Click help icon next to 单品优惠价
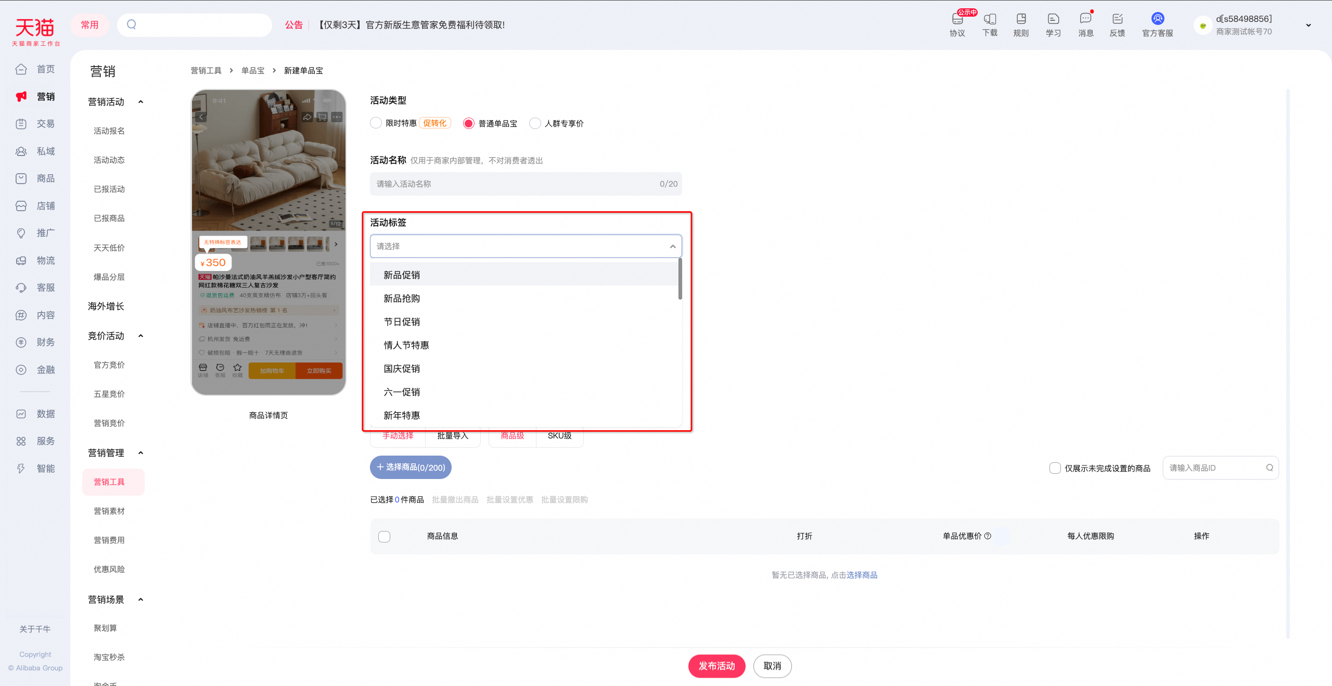The width and height of the screenshot is (1332, 686). (x=988, y=536)
